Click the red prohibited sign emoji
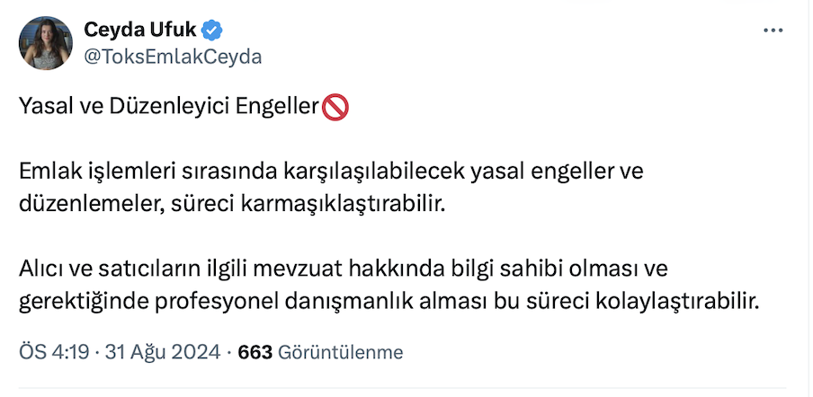 coord(335,107)
